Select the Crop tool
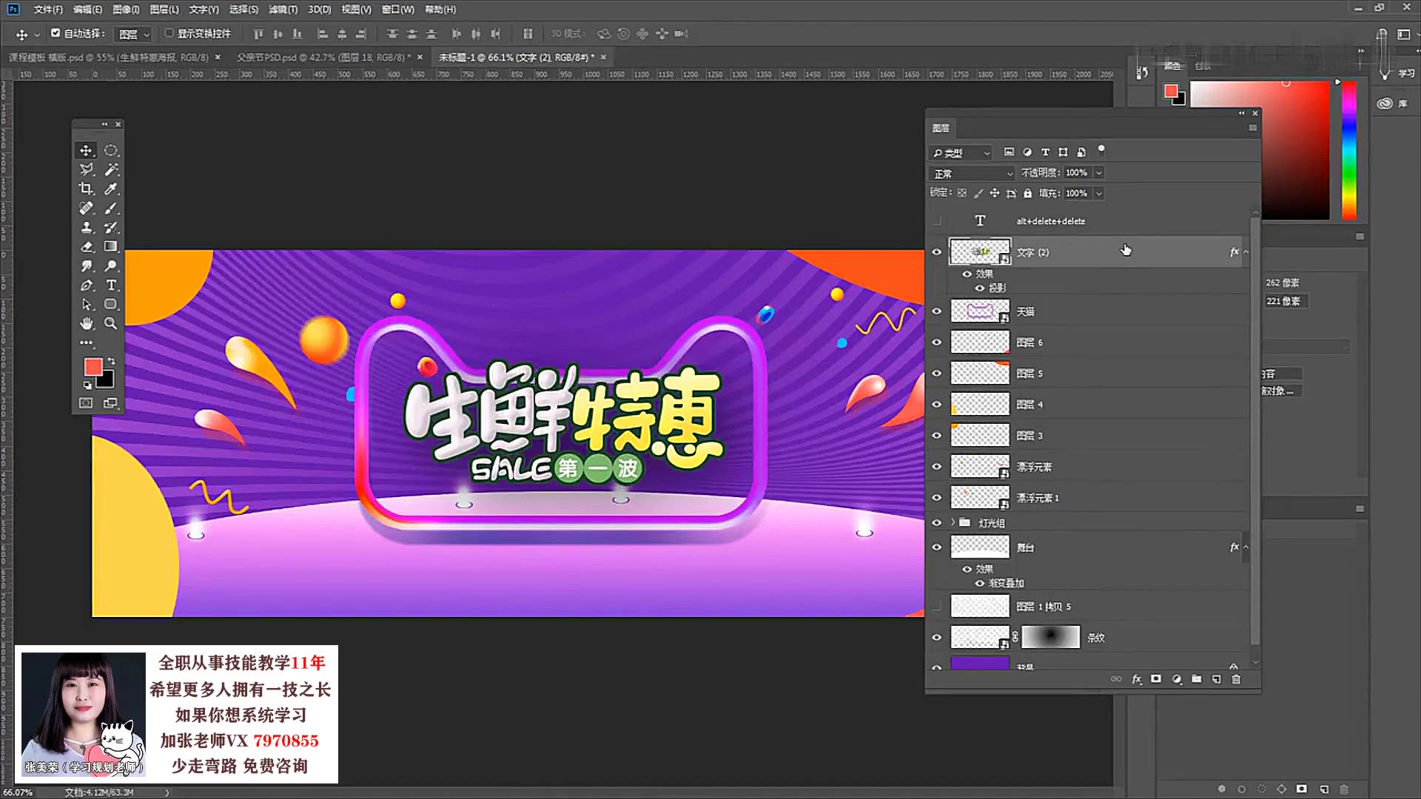The height and width of the screenshot is (799, 1421). pyautogui.click(x=87, y=189)
